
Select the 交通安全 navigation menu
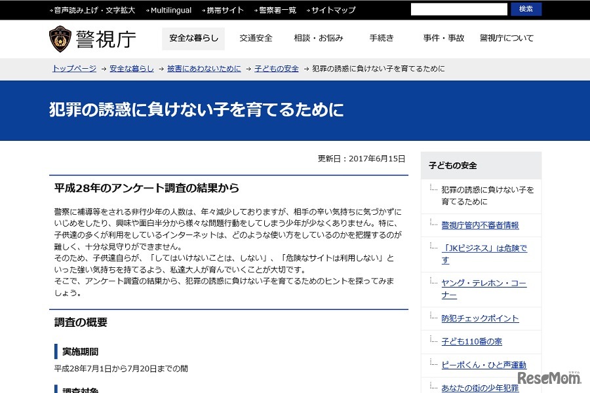click(x=256, y=38)
